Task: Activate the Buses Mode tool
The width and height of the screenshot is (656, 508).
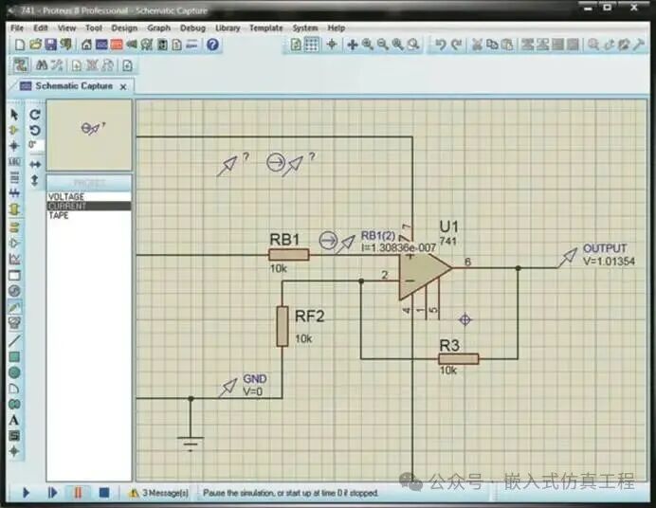Action: (14, 192)
